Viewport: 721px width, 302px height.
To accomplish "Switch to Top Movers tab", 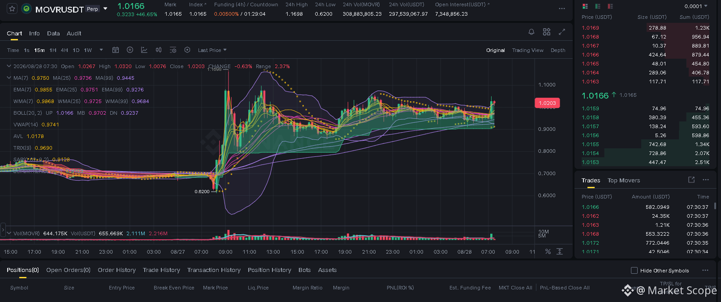I will tap(624, 180).
